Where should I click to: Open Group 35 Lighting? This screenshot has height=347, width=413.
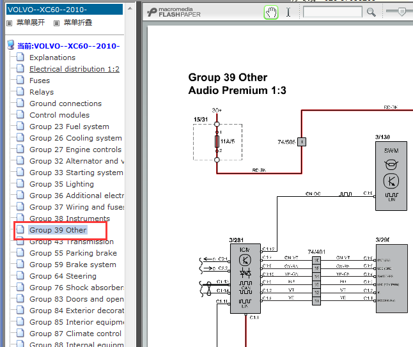coord(61,184)
